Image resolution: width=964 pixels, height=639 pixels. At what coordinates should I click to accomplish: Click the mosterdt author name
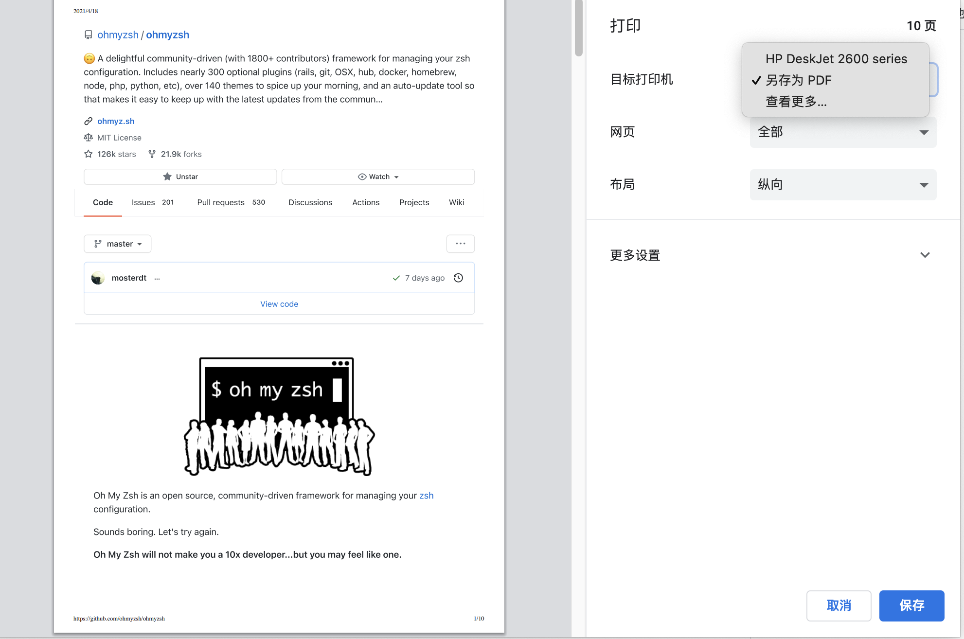coord(129,278)
